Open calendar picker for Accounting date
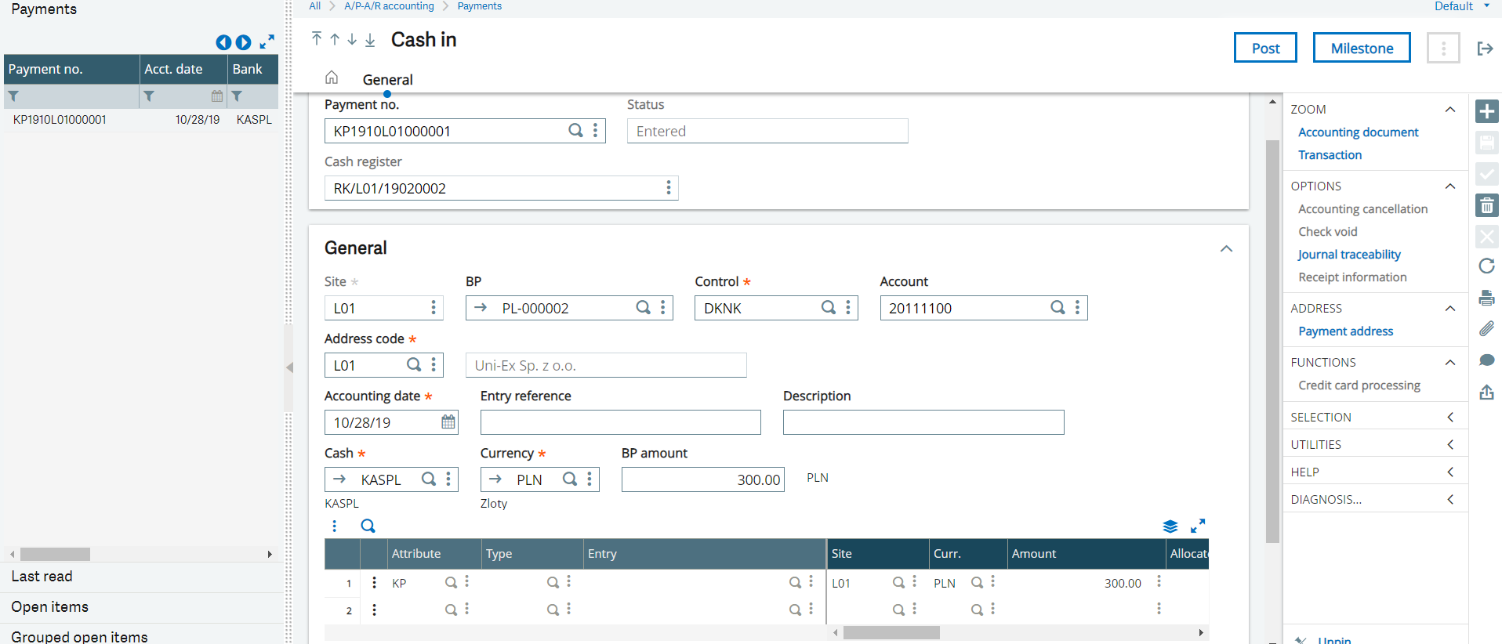The width and height of the screenshot is (1502, 644). [448, 422]
